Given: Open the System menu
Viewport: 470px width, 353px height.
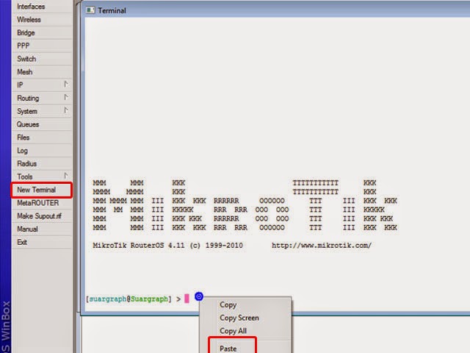Looking at the screenshot, I should (42, 111).
